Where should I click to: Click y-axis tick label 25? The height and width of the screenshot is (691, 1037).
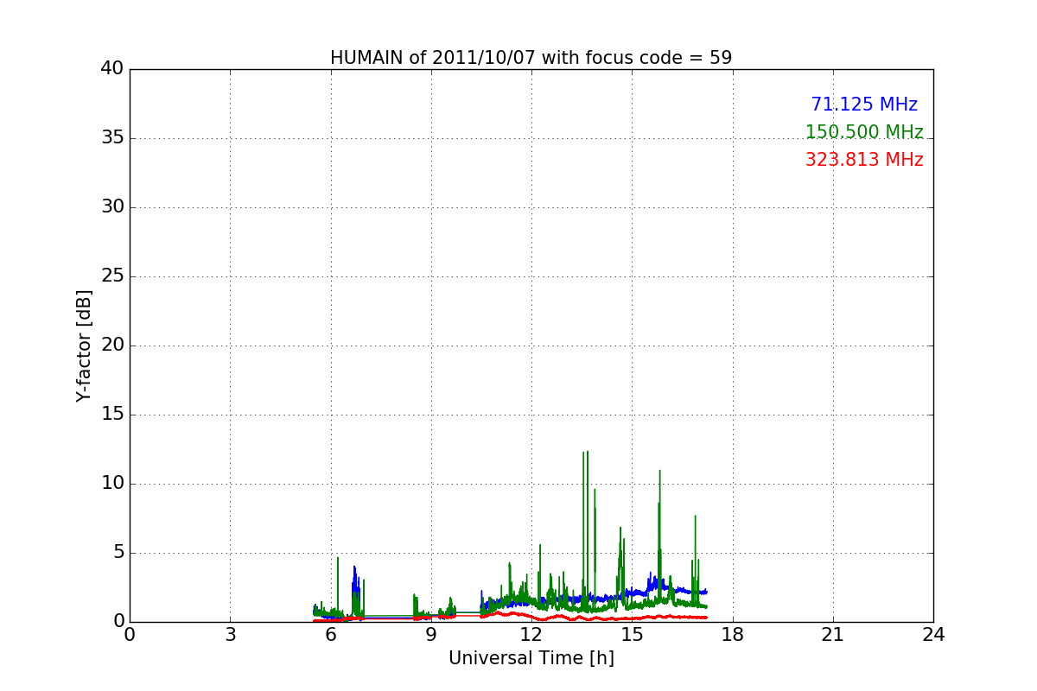[x=112, y=276]
